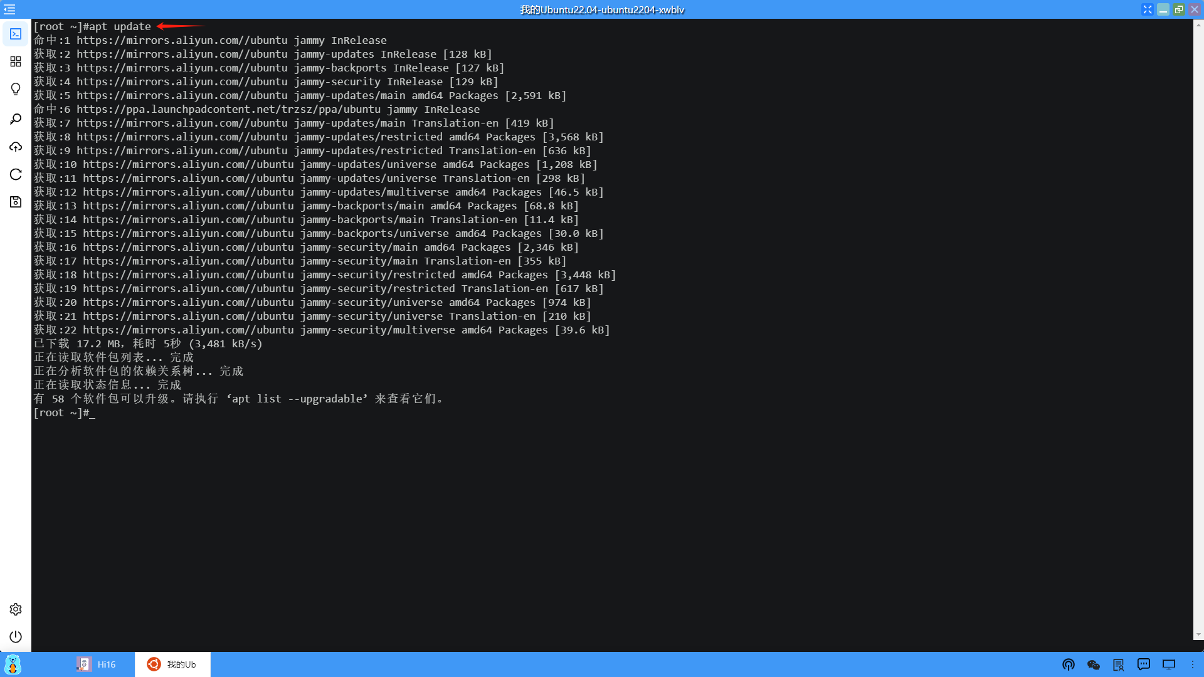Viewport: 1204px width, 677px height.
Task: Click the monitor screen icon in the bottom bar
Action: pos(1169,664)
